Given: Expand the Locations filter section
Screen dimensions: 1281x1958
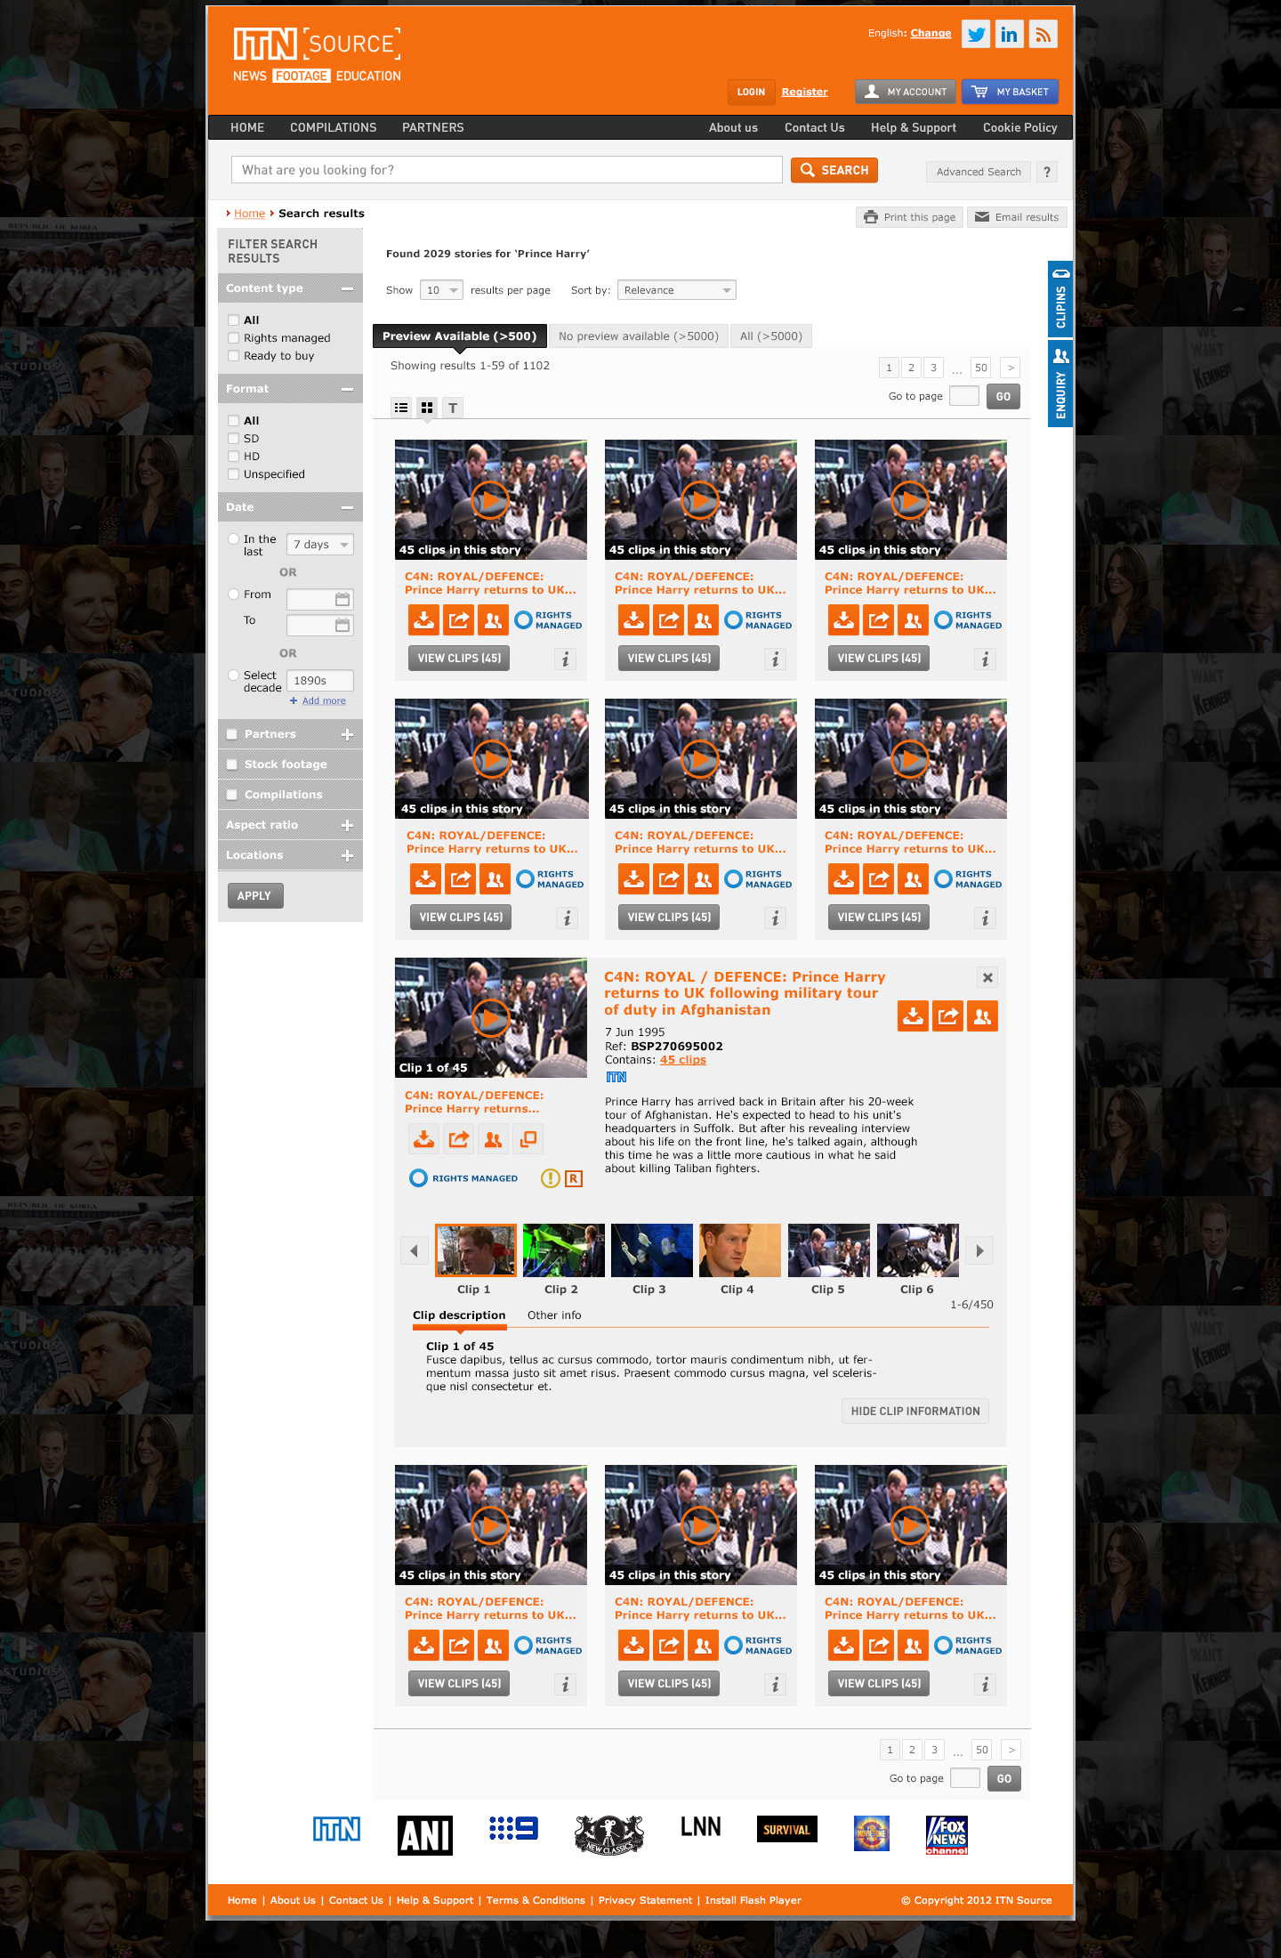Looking at the screenshot, I should coord(347,855).
